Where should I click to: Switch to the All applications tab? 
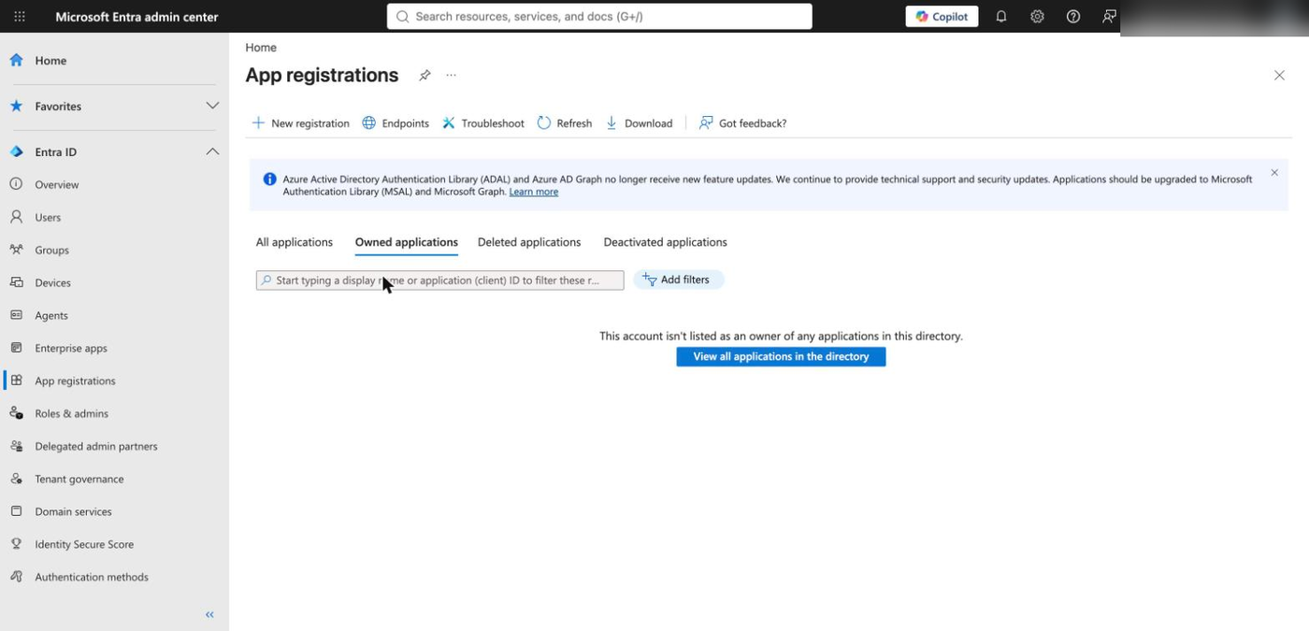click(x=295, y=242)
